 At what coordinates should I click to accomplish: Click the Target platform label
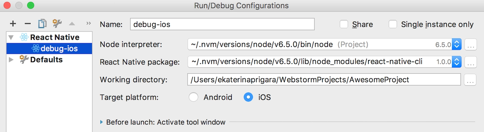(129, 97)
